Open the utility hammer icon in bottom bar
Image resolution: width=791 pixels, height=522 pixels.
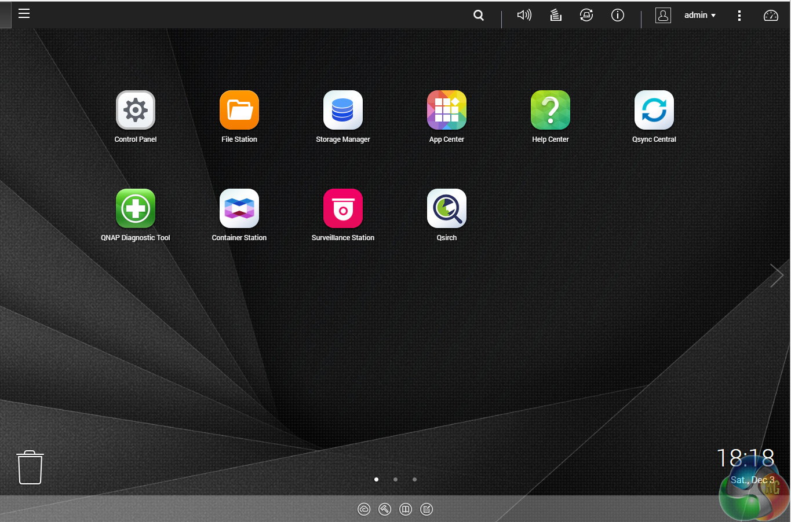coord(385,509)
